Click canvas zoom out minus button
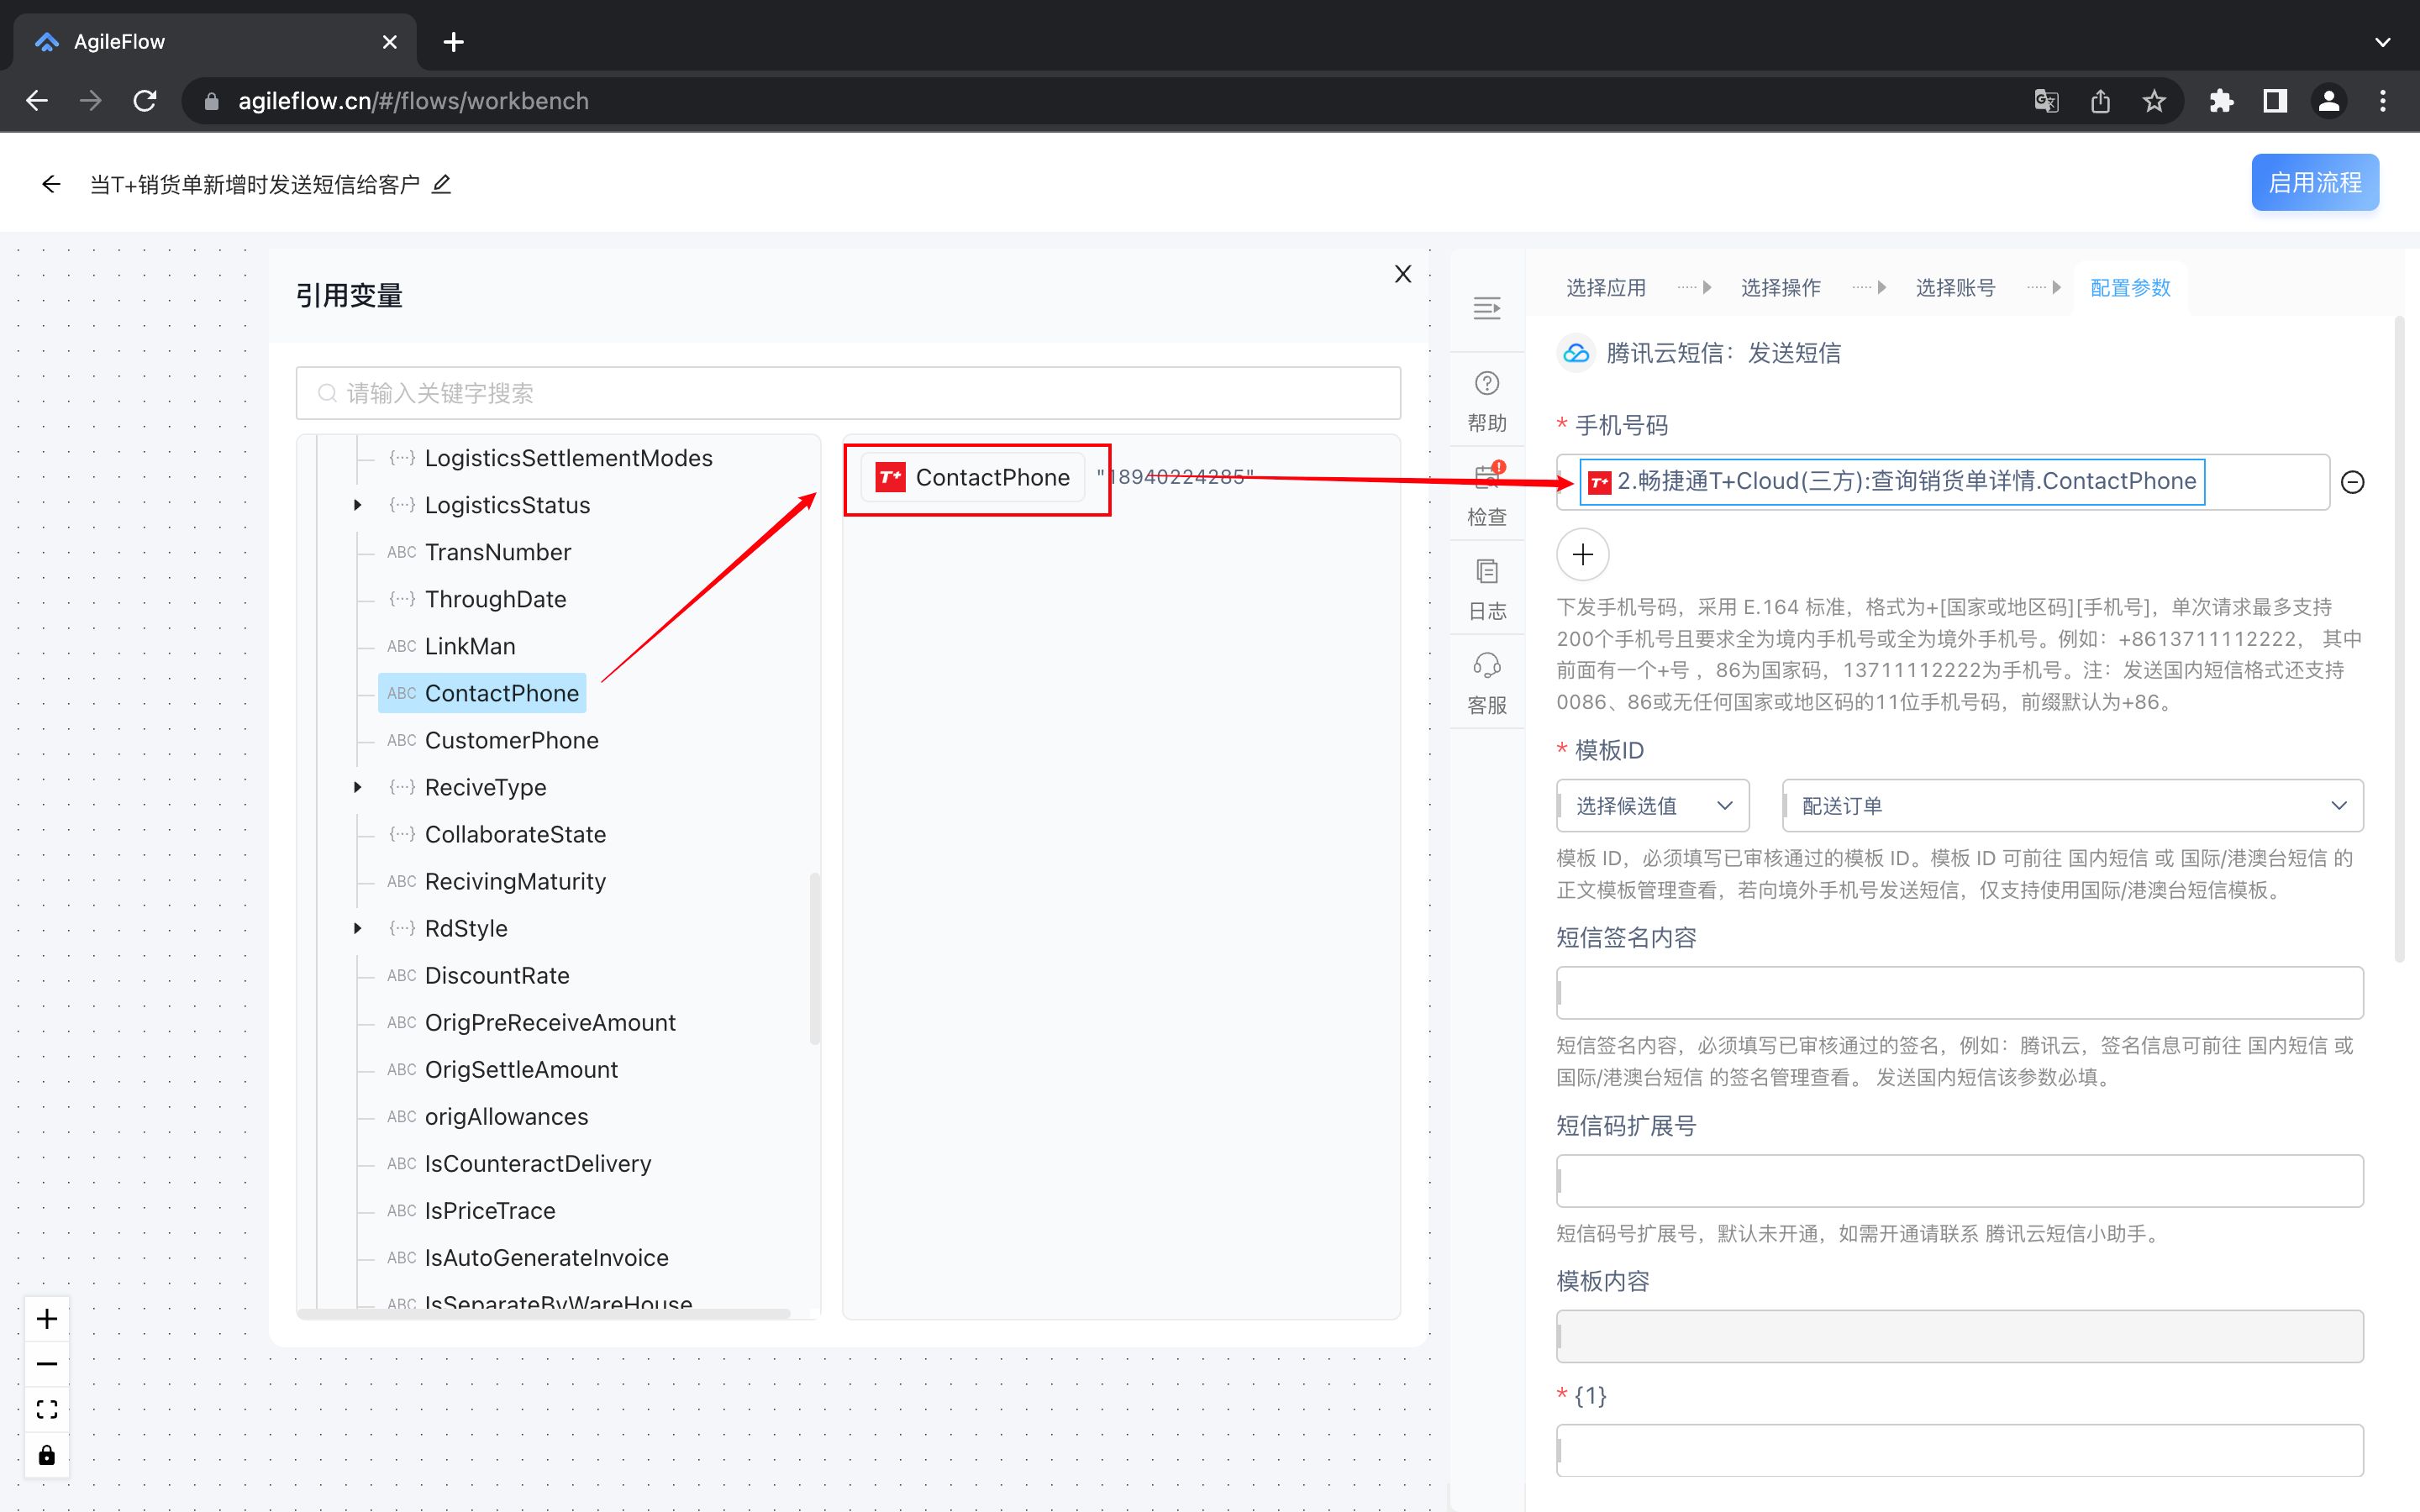The image size is (2420, 1512). [47, 1363]
